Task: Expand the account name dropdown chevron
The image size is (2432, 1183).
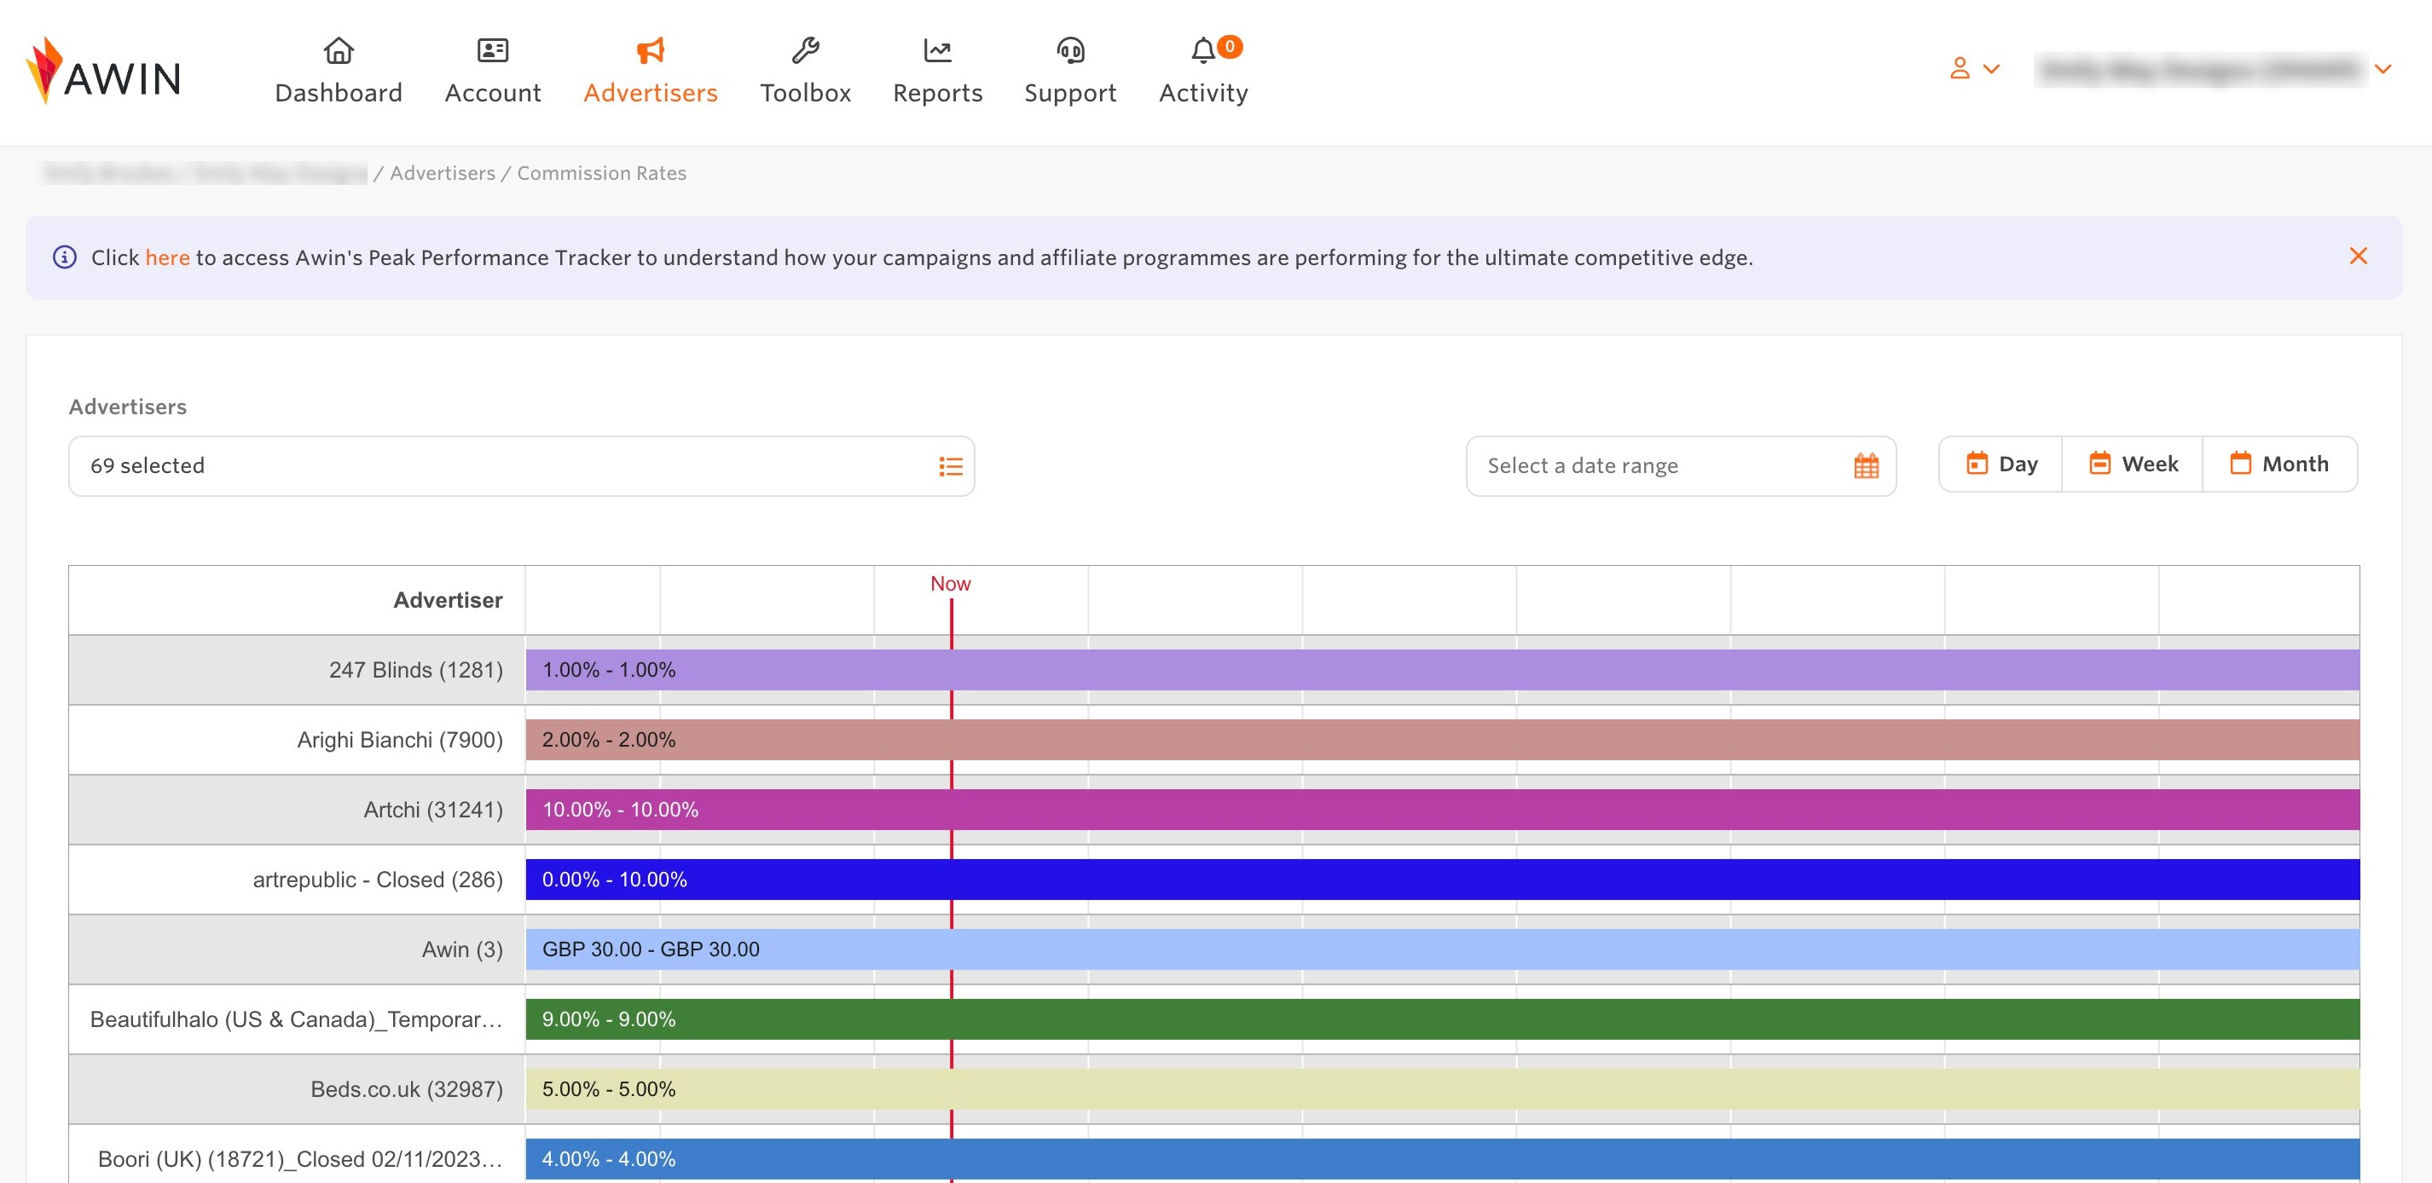Action: (x=2383, y=69)
